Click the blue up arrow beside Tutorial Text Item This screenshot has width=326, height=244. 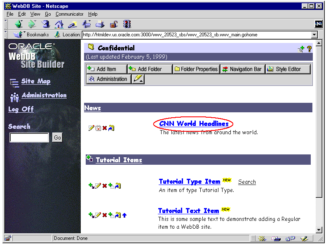[x=124, y=215]
